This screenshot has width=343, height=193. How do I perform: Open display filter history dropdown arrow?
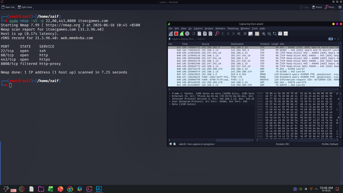coord(335,39)
